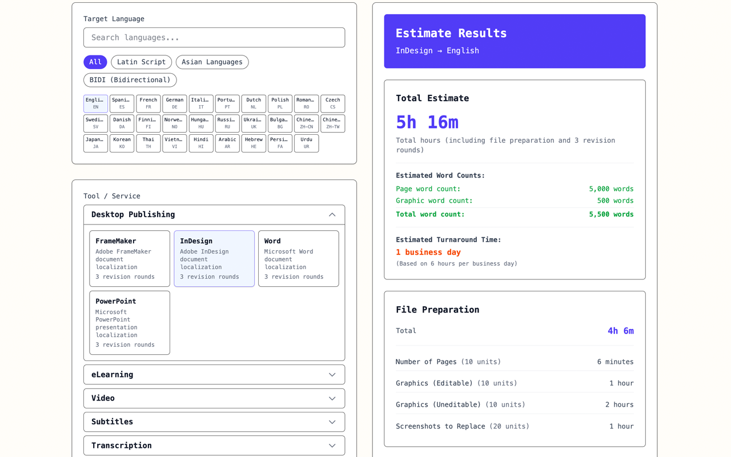Filter by Asian Languages
The image size is (731, 457).
[212, 62]
